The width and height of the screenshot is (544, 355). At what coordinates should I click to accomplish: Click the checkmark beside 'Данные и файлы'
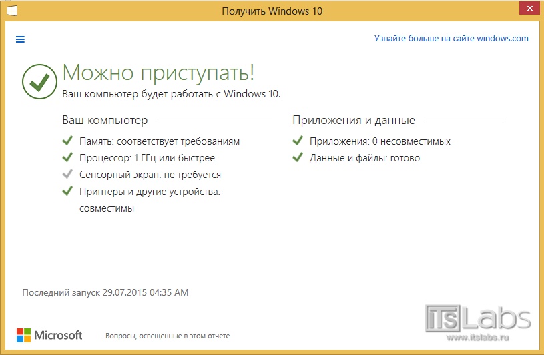(298, 157)
